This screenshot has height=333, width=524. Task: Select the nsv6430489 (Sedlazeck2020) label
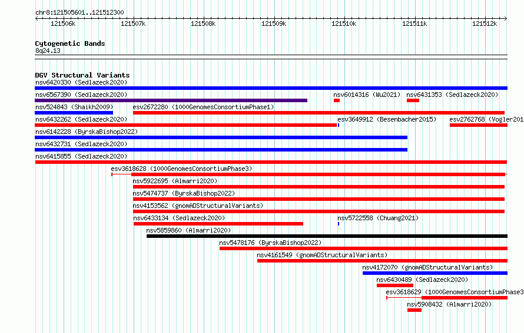point(422,280)
